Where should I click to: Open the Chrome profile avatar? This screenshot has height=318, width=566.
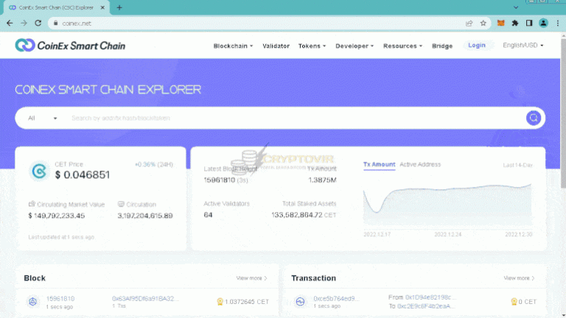(543, 23)
